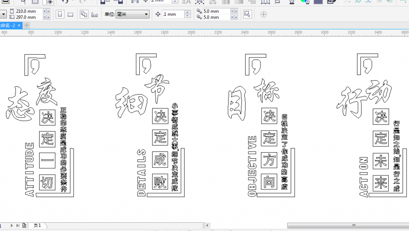The width and height of the screenshot is (409, 231).
Task: Select the vertical ACTION text object
Action: [x=363, y=177]
